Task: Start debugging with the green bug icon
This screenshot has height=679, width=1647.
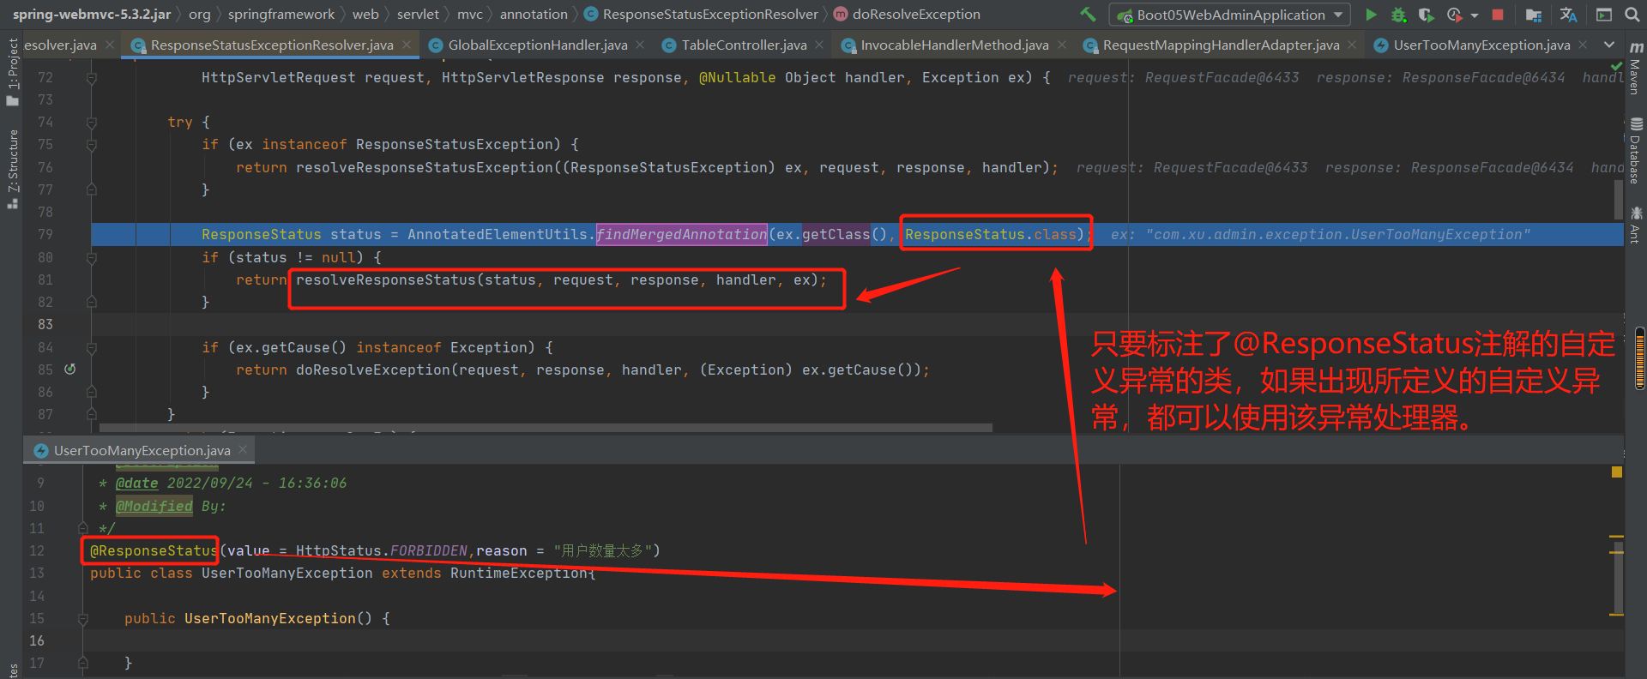Action: tap(1398, 15)
